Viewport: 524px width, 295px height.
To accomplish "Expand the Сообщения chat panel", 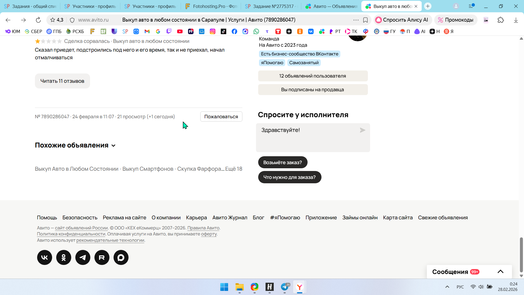I will click(500, 272).
